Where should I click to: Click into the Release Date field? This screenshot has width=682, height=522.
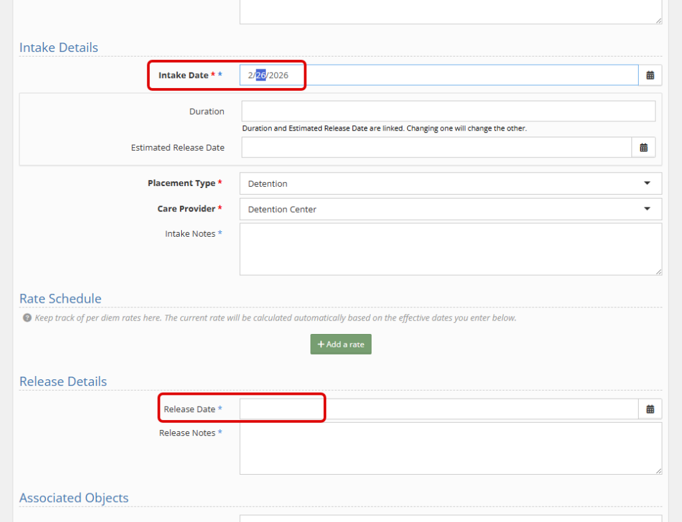pos(438,409)
